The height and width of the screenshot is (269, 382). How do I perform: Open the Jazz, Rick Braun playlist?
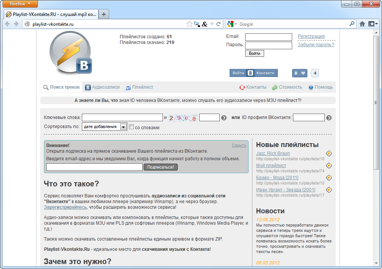pos(273,153)
